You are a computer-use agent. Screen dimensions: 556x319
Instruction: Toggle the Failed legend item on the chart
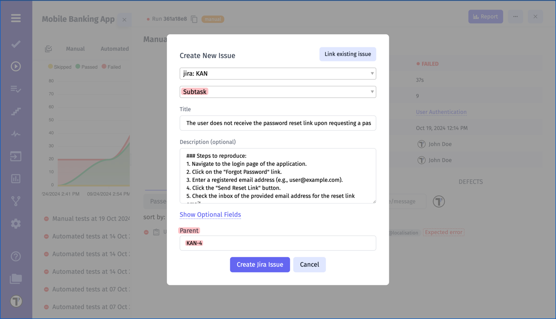pyautogui.click(x=110, y=66)
